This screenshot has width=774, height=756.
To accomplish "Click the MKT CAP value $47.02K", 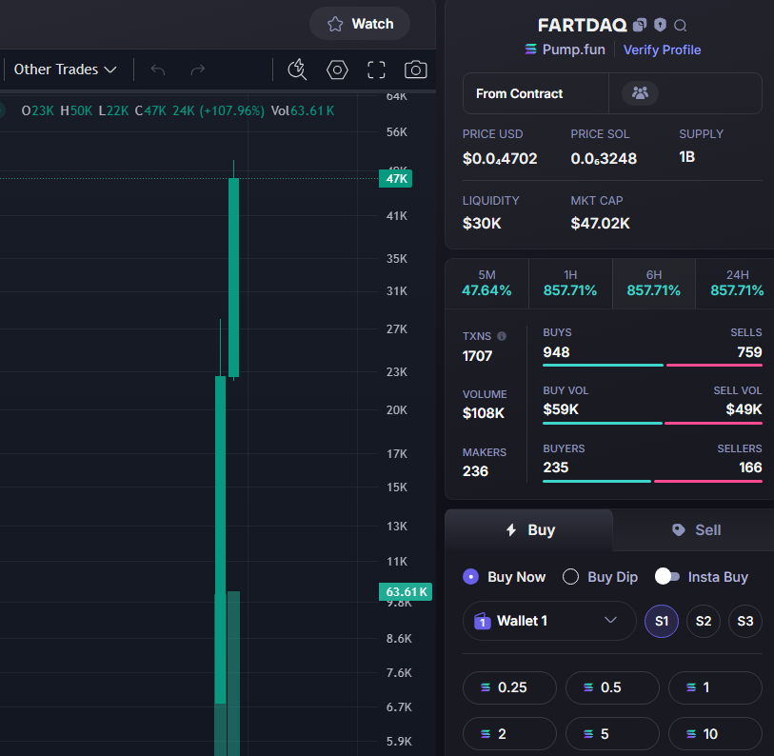I will 600,223.
